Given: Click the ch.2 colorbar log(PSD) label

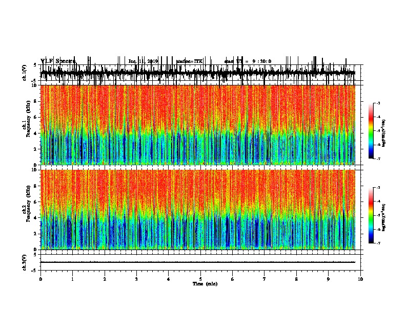Looking at the screenshot, I should [x=383, y=218].
